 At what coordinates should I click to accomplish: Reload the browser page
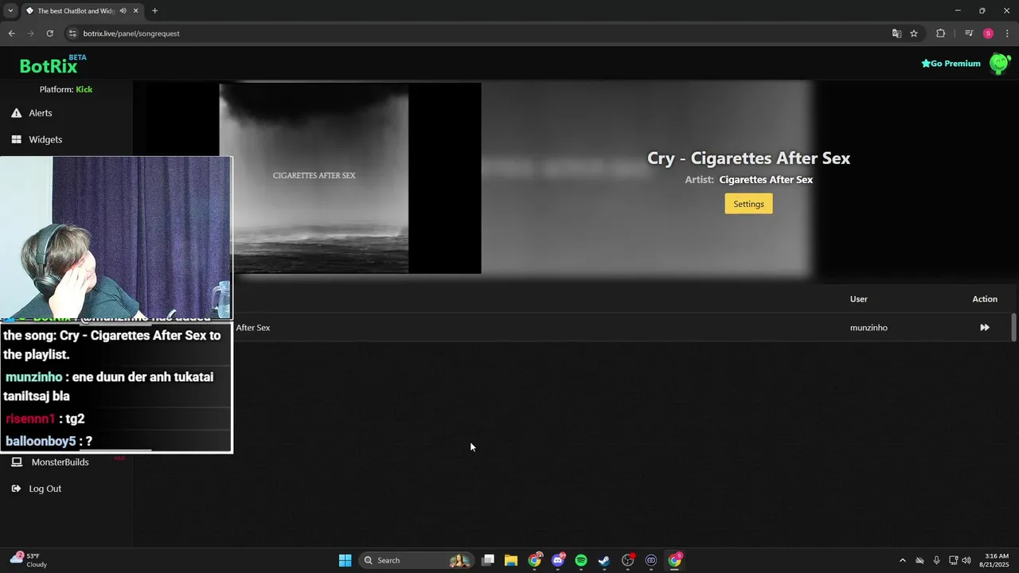point(49,33)
